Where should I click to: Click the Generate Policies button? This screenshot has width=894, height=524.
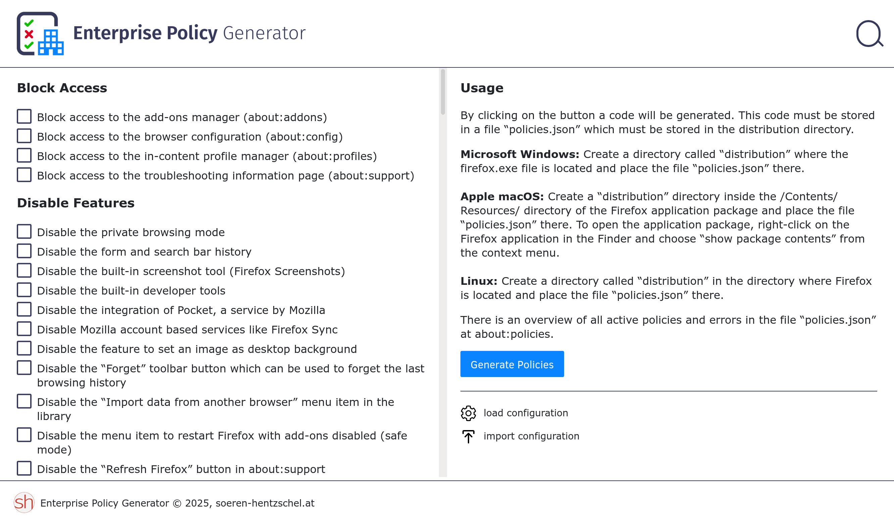[512, 364]
